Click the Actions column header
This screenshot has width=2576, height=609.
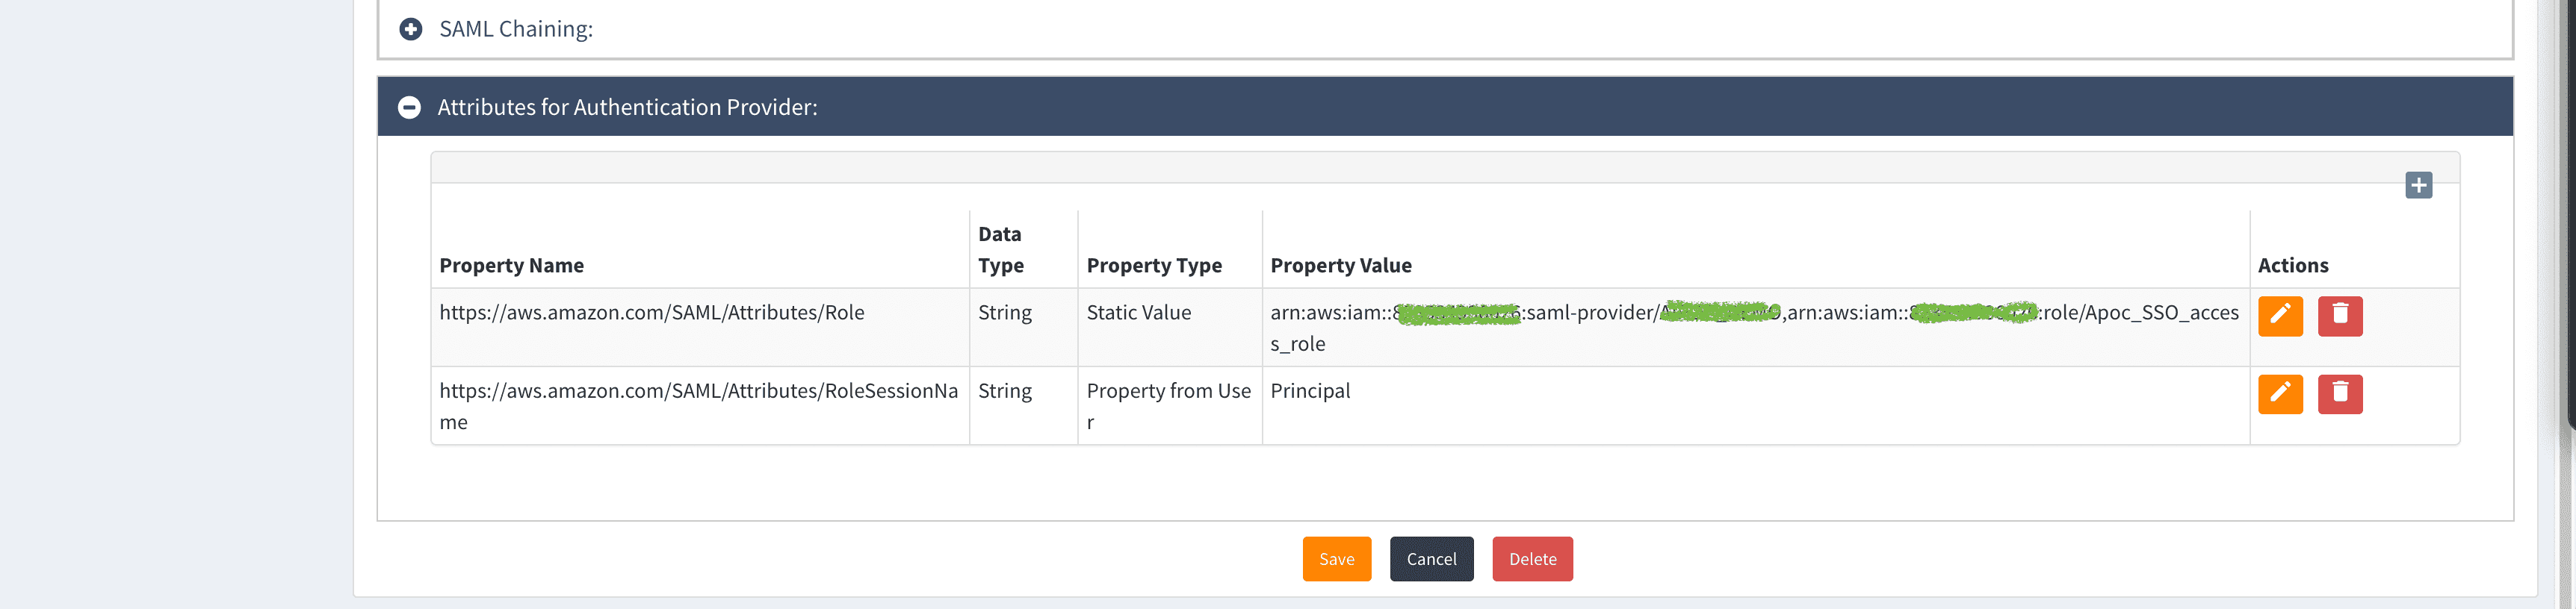2292,266
